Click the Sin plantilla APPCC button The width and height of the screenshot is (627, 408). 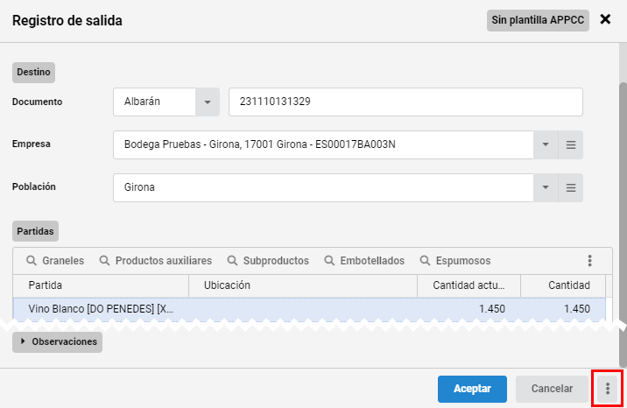coord(538,20)
